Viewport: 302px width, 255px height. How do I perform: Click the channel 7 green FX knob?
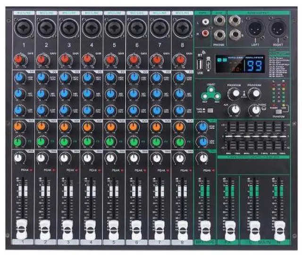click(x=156, y=142)
